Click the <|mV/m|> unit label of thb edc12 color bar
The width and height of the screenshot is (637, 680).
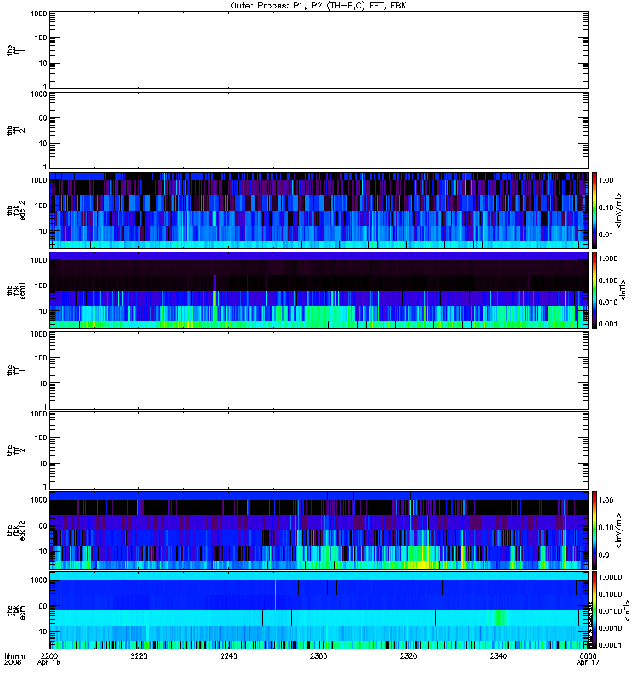[619, 210]
